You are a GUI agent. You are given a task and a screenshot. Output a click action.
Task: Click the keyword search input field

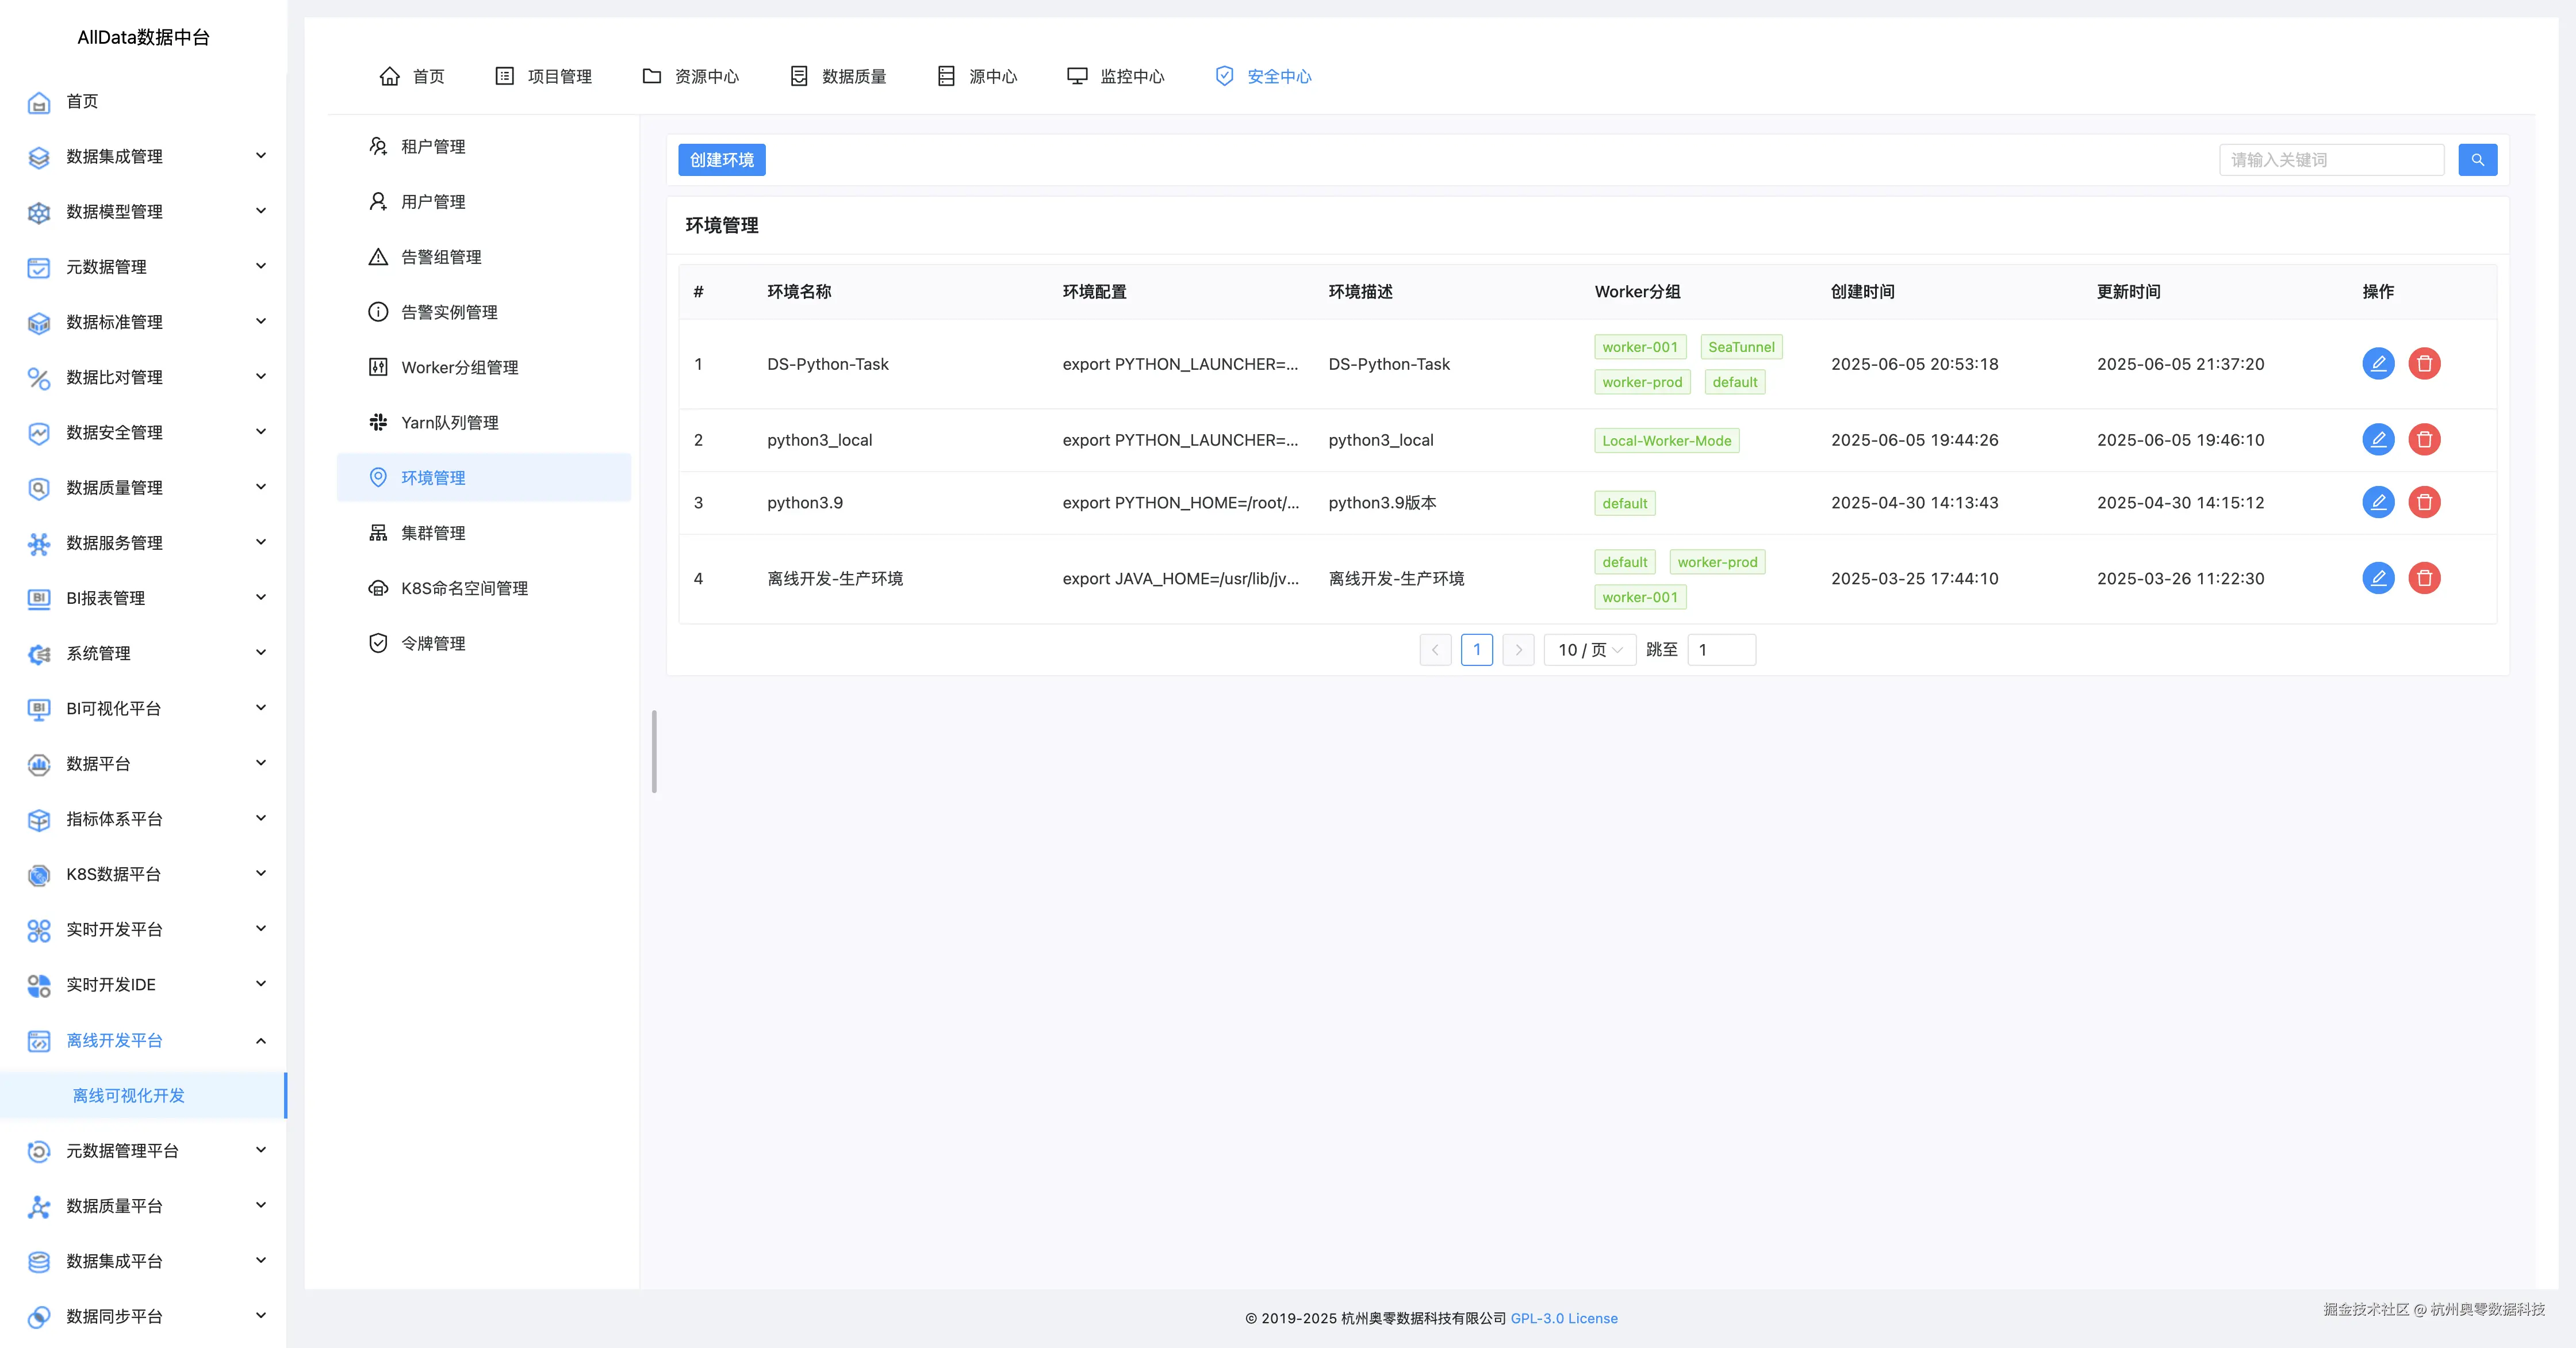pos(2330,160)
